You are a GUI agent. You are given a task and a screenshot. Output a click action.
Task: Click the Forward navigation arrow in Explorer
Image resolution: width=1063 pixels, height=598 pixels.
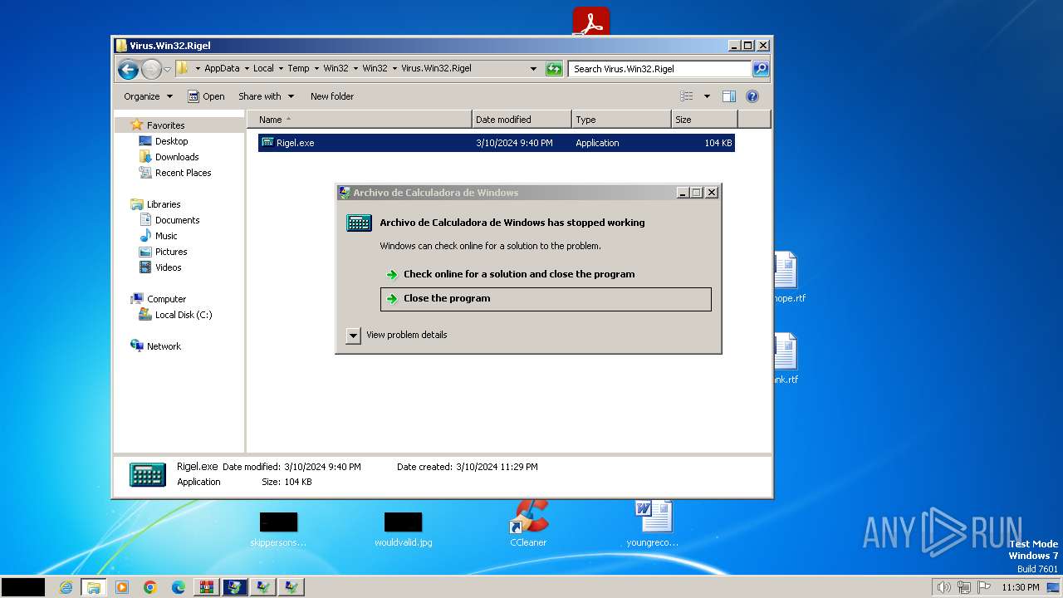pyautogui.click(x=151, y=69)
